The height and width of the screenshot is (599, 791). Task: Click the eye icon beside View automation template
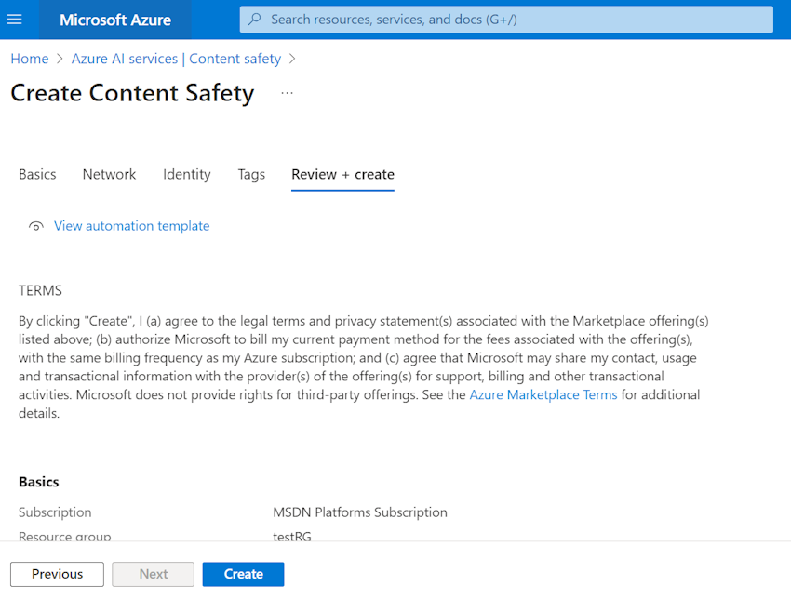(x=35, y=226)
